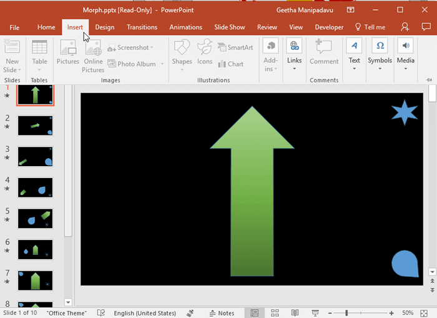Switch to the Design tab
The height and width of the screenshot is (318, 437).
point(104,27)
